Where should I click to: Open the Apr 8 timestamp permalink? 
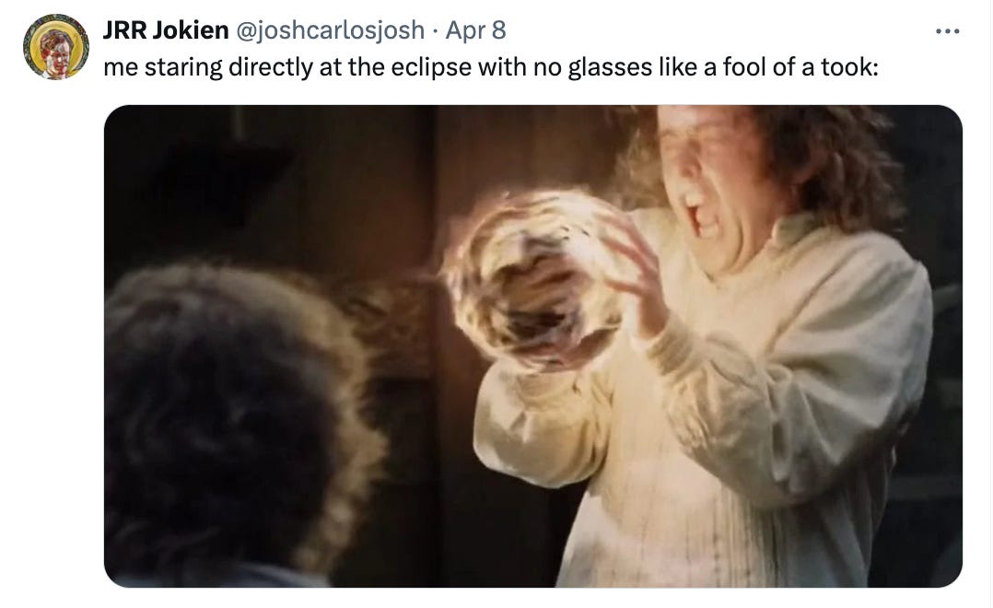pos(475,29)
